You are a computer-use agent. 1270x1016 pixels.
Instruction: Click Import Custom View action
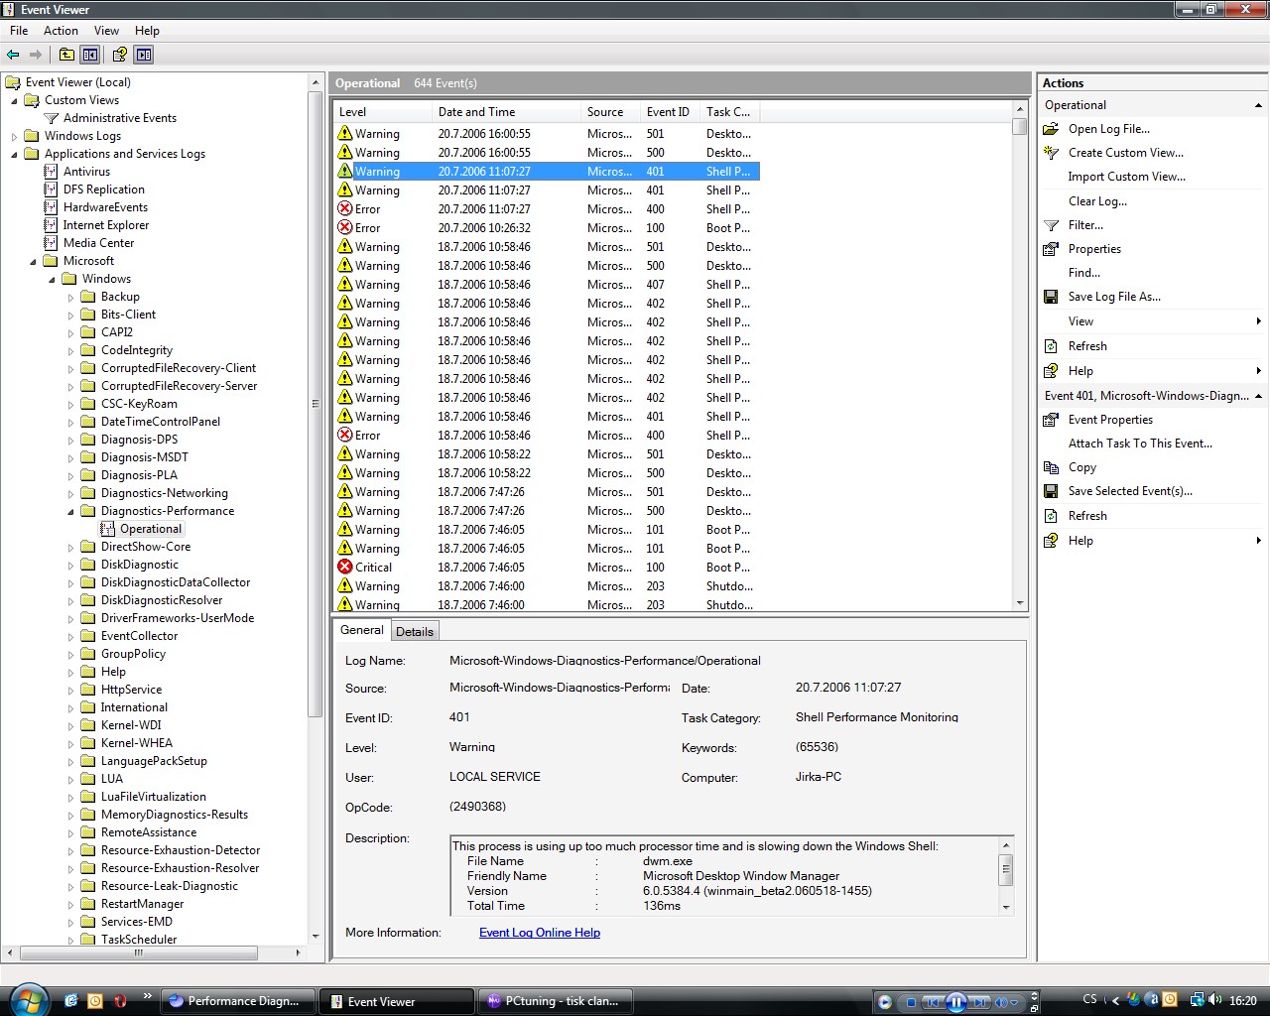[1126, 177]
